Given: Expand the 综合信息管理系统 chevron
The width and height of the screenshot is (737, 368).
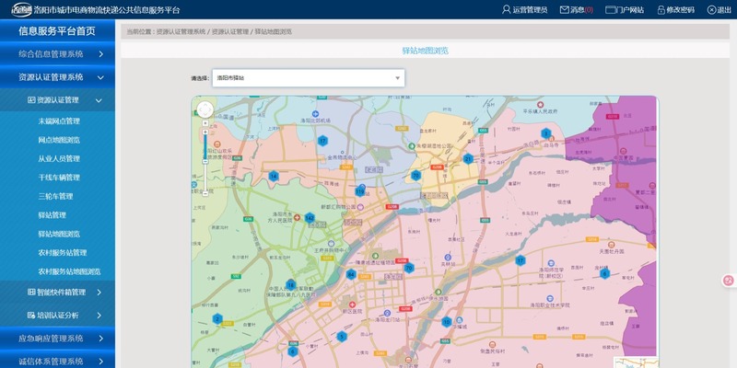Looking at the screenshot, I should 101,54.
